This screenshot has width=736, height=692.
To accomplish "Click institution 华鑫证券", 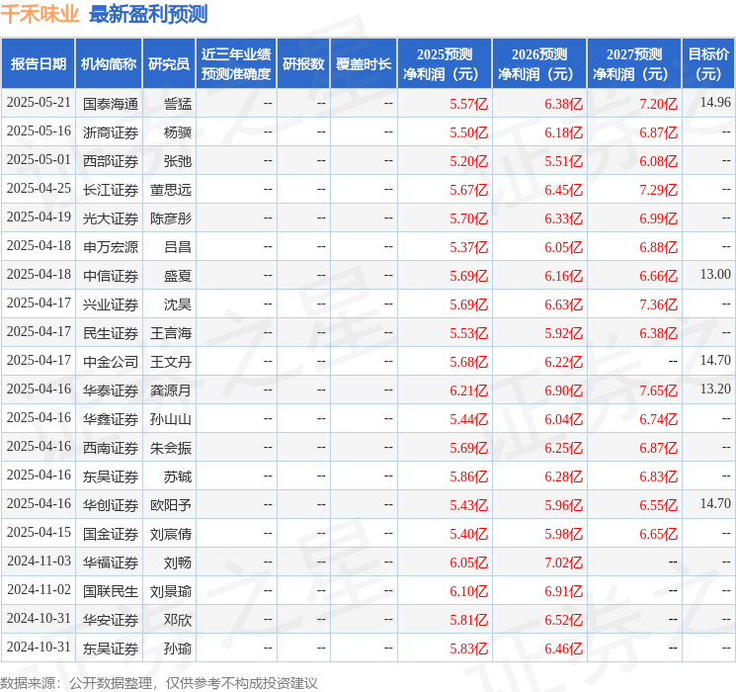I will 111,419.
